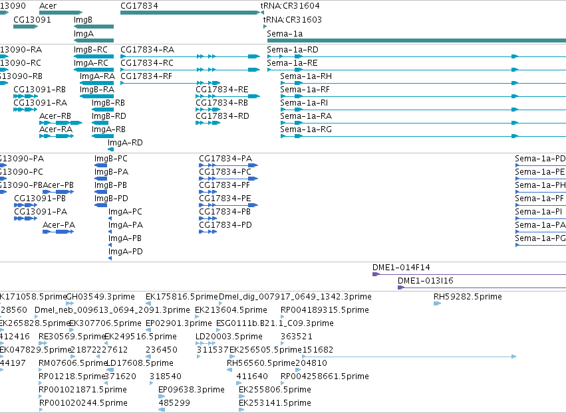The height and width of the screenshot is (413, 566).
Task: Select EST label RP001021871.5prime
Action: [82, 390]
